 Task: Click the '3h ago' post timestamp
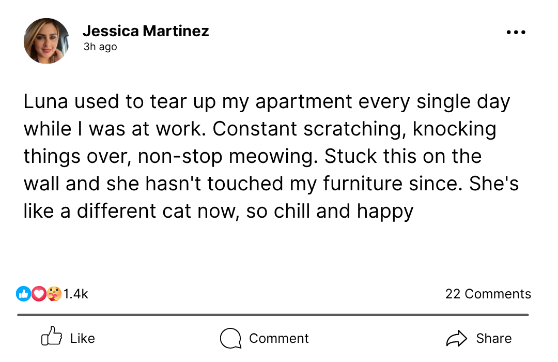100,47
